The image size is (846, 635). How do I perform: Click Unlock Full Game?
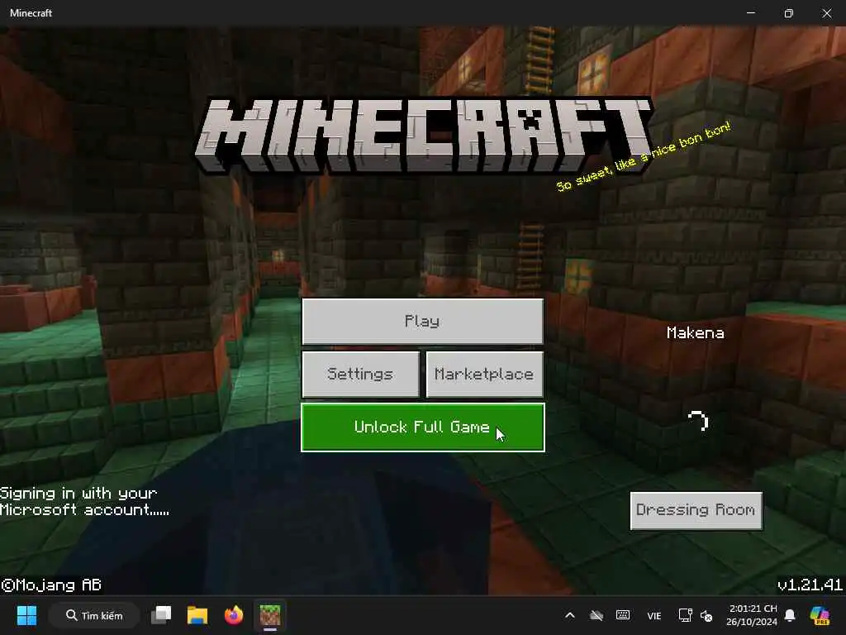pos(422,427)
